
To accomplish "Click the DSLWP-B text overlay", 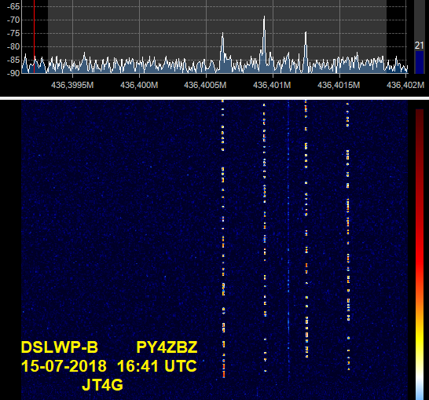I will [x=60, y=347].
